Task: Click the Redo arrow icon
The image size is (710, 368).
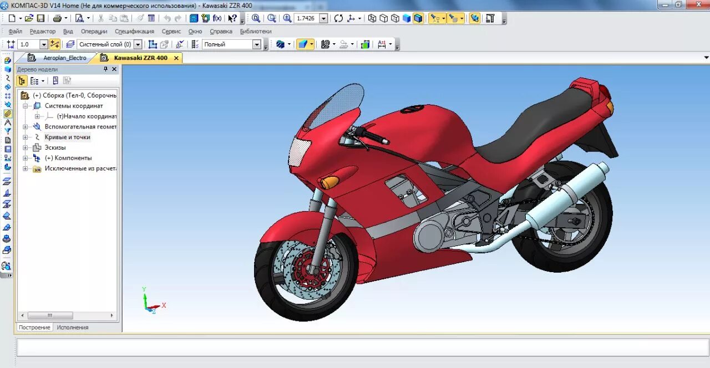Action: tap(177, 18)
